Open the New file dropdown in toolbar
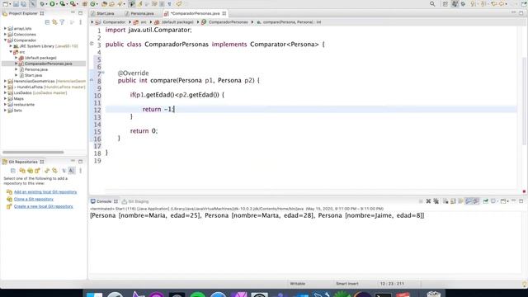The image size is (528, 297). [9, 4]
